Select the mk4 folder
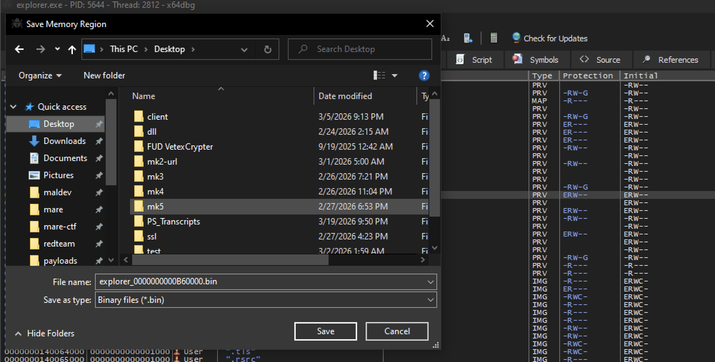The height and width of the screenshot is (362, 715). [x=155, y=192]
